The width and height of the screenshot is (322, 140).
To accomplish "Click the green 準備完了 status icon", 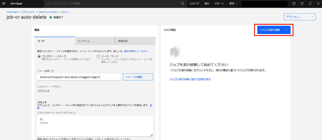I will point(51,18).
